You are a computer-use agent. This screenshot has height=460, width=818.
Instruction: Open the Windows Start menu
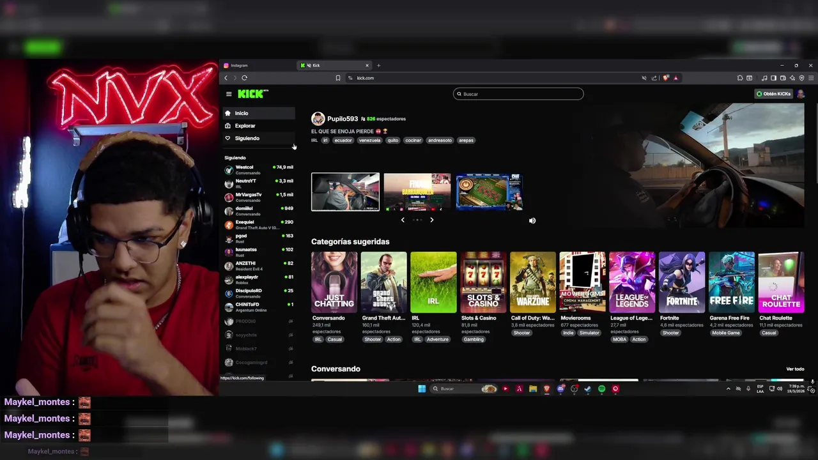pos(422,388)
